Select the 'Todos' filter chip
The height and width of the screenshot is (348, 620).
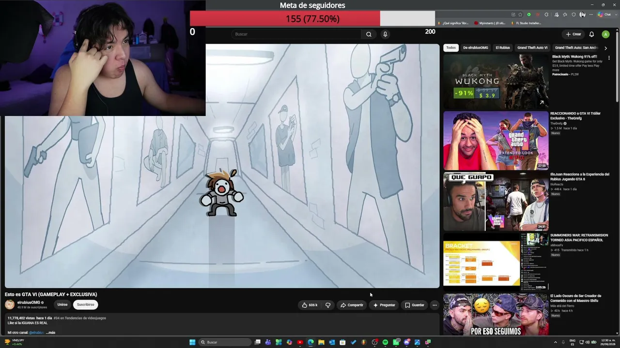pos(451,48)
